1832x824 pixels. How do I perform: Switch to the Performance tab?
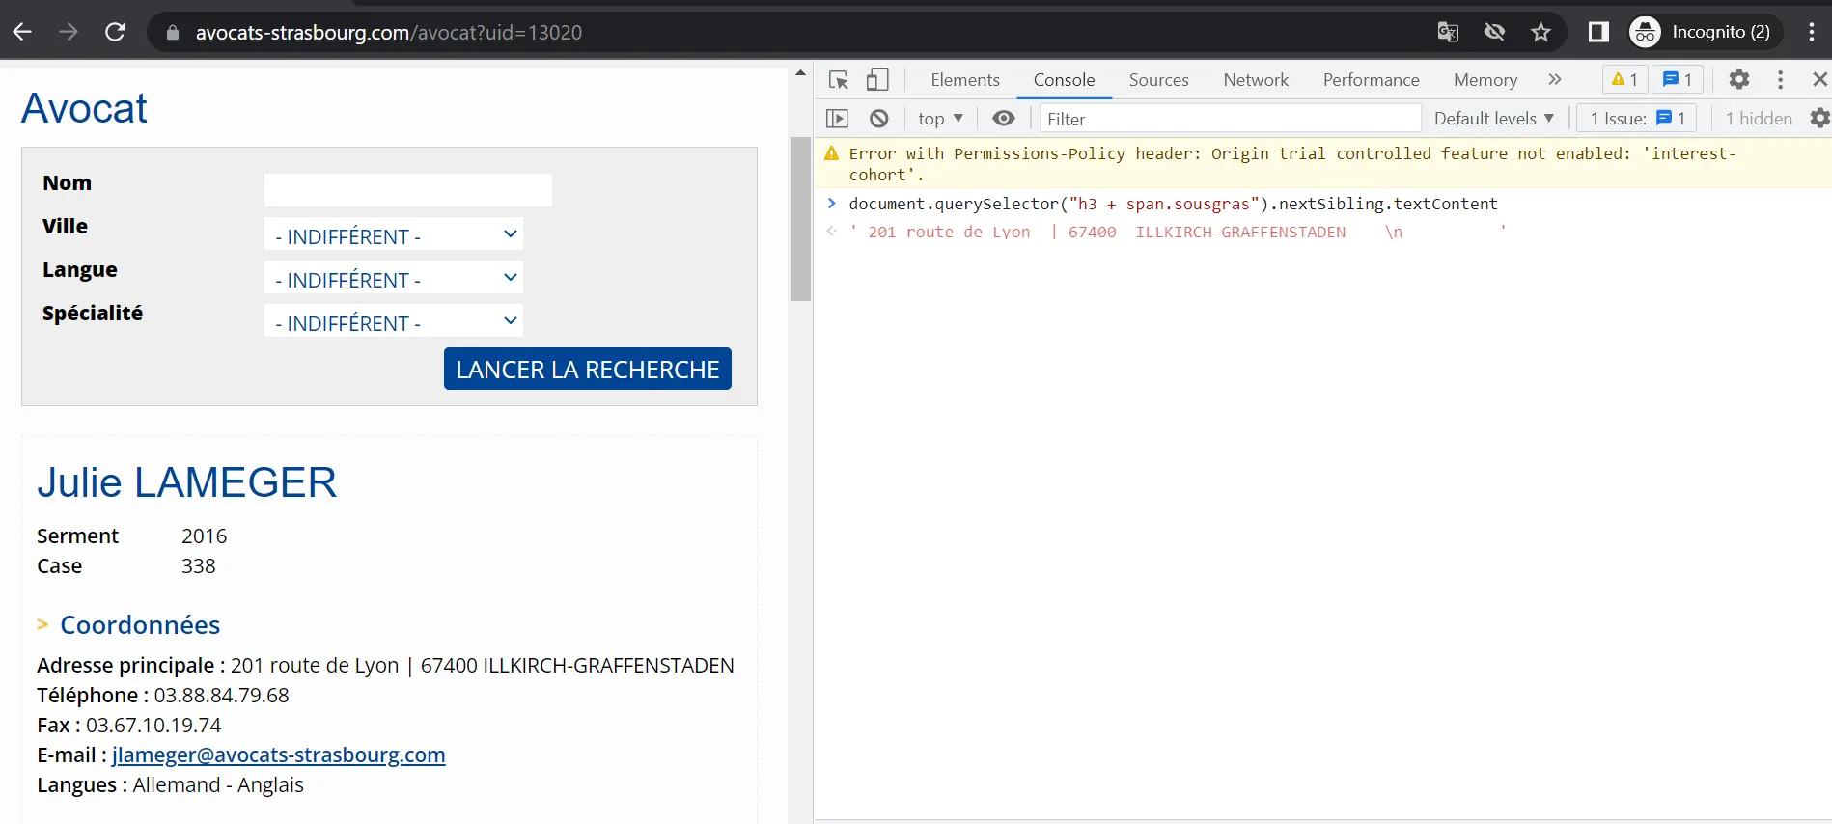[1371, 80]
